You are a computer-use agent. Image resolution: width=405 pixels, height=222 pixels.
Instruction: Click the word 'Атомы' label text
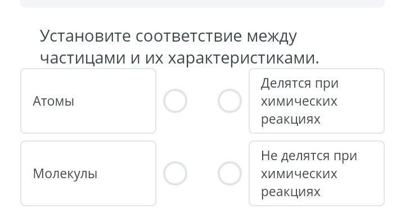[x=53, y=101]
